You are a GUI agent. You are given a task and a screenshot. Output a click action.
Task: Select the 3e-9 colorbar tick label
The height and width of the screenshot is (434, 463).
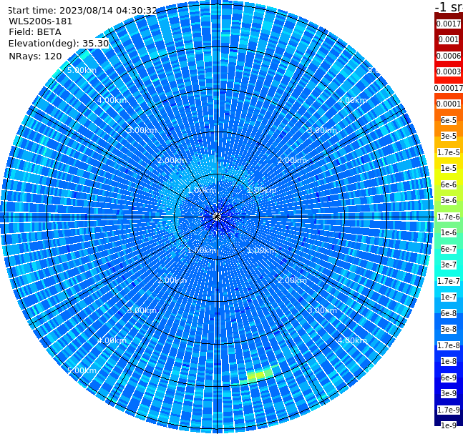coord(449,393)
